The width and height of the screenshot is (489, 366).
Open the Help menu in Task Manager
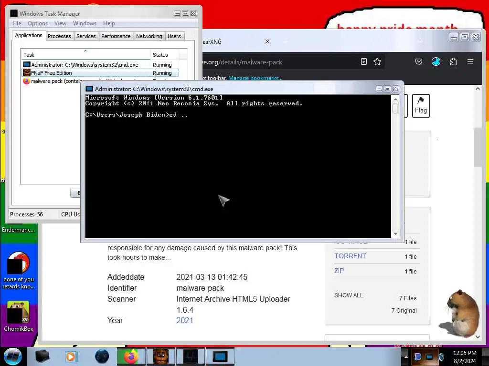109,23
